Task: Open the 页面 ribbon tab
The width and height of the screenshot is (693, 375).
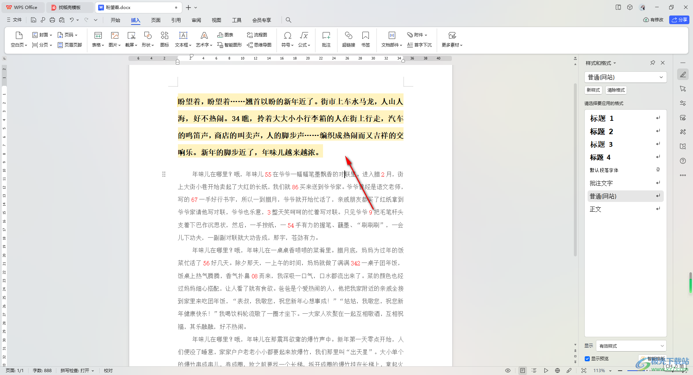Action: pyautogui.click(x=156, y=20)
